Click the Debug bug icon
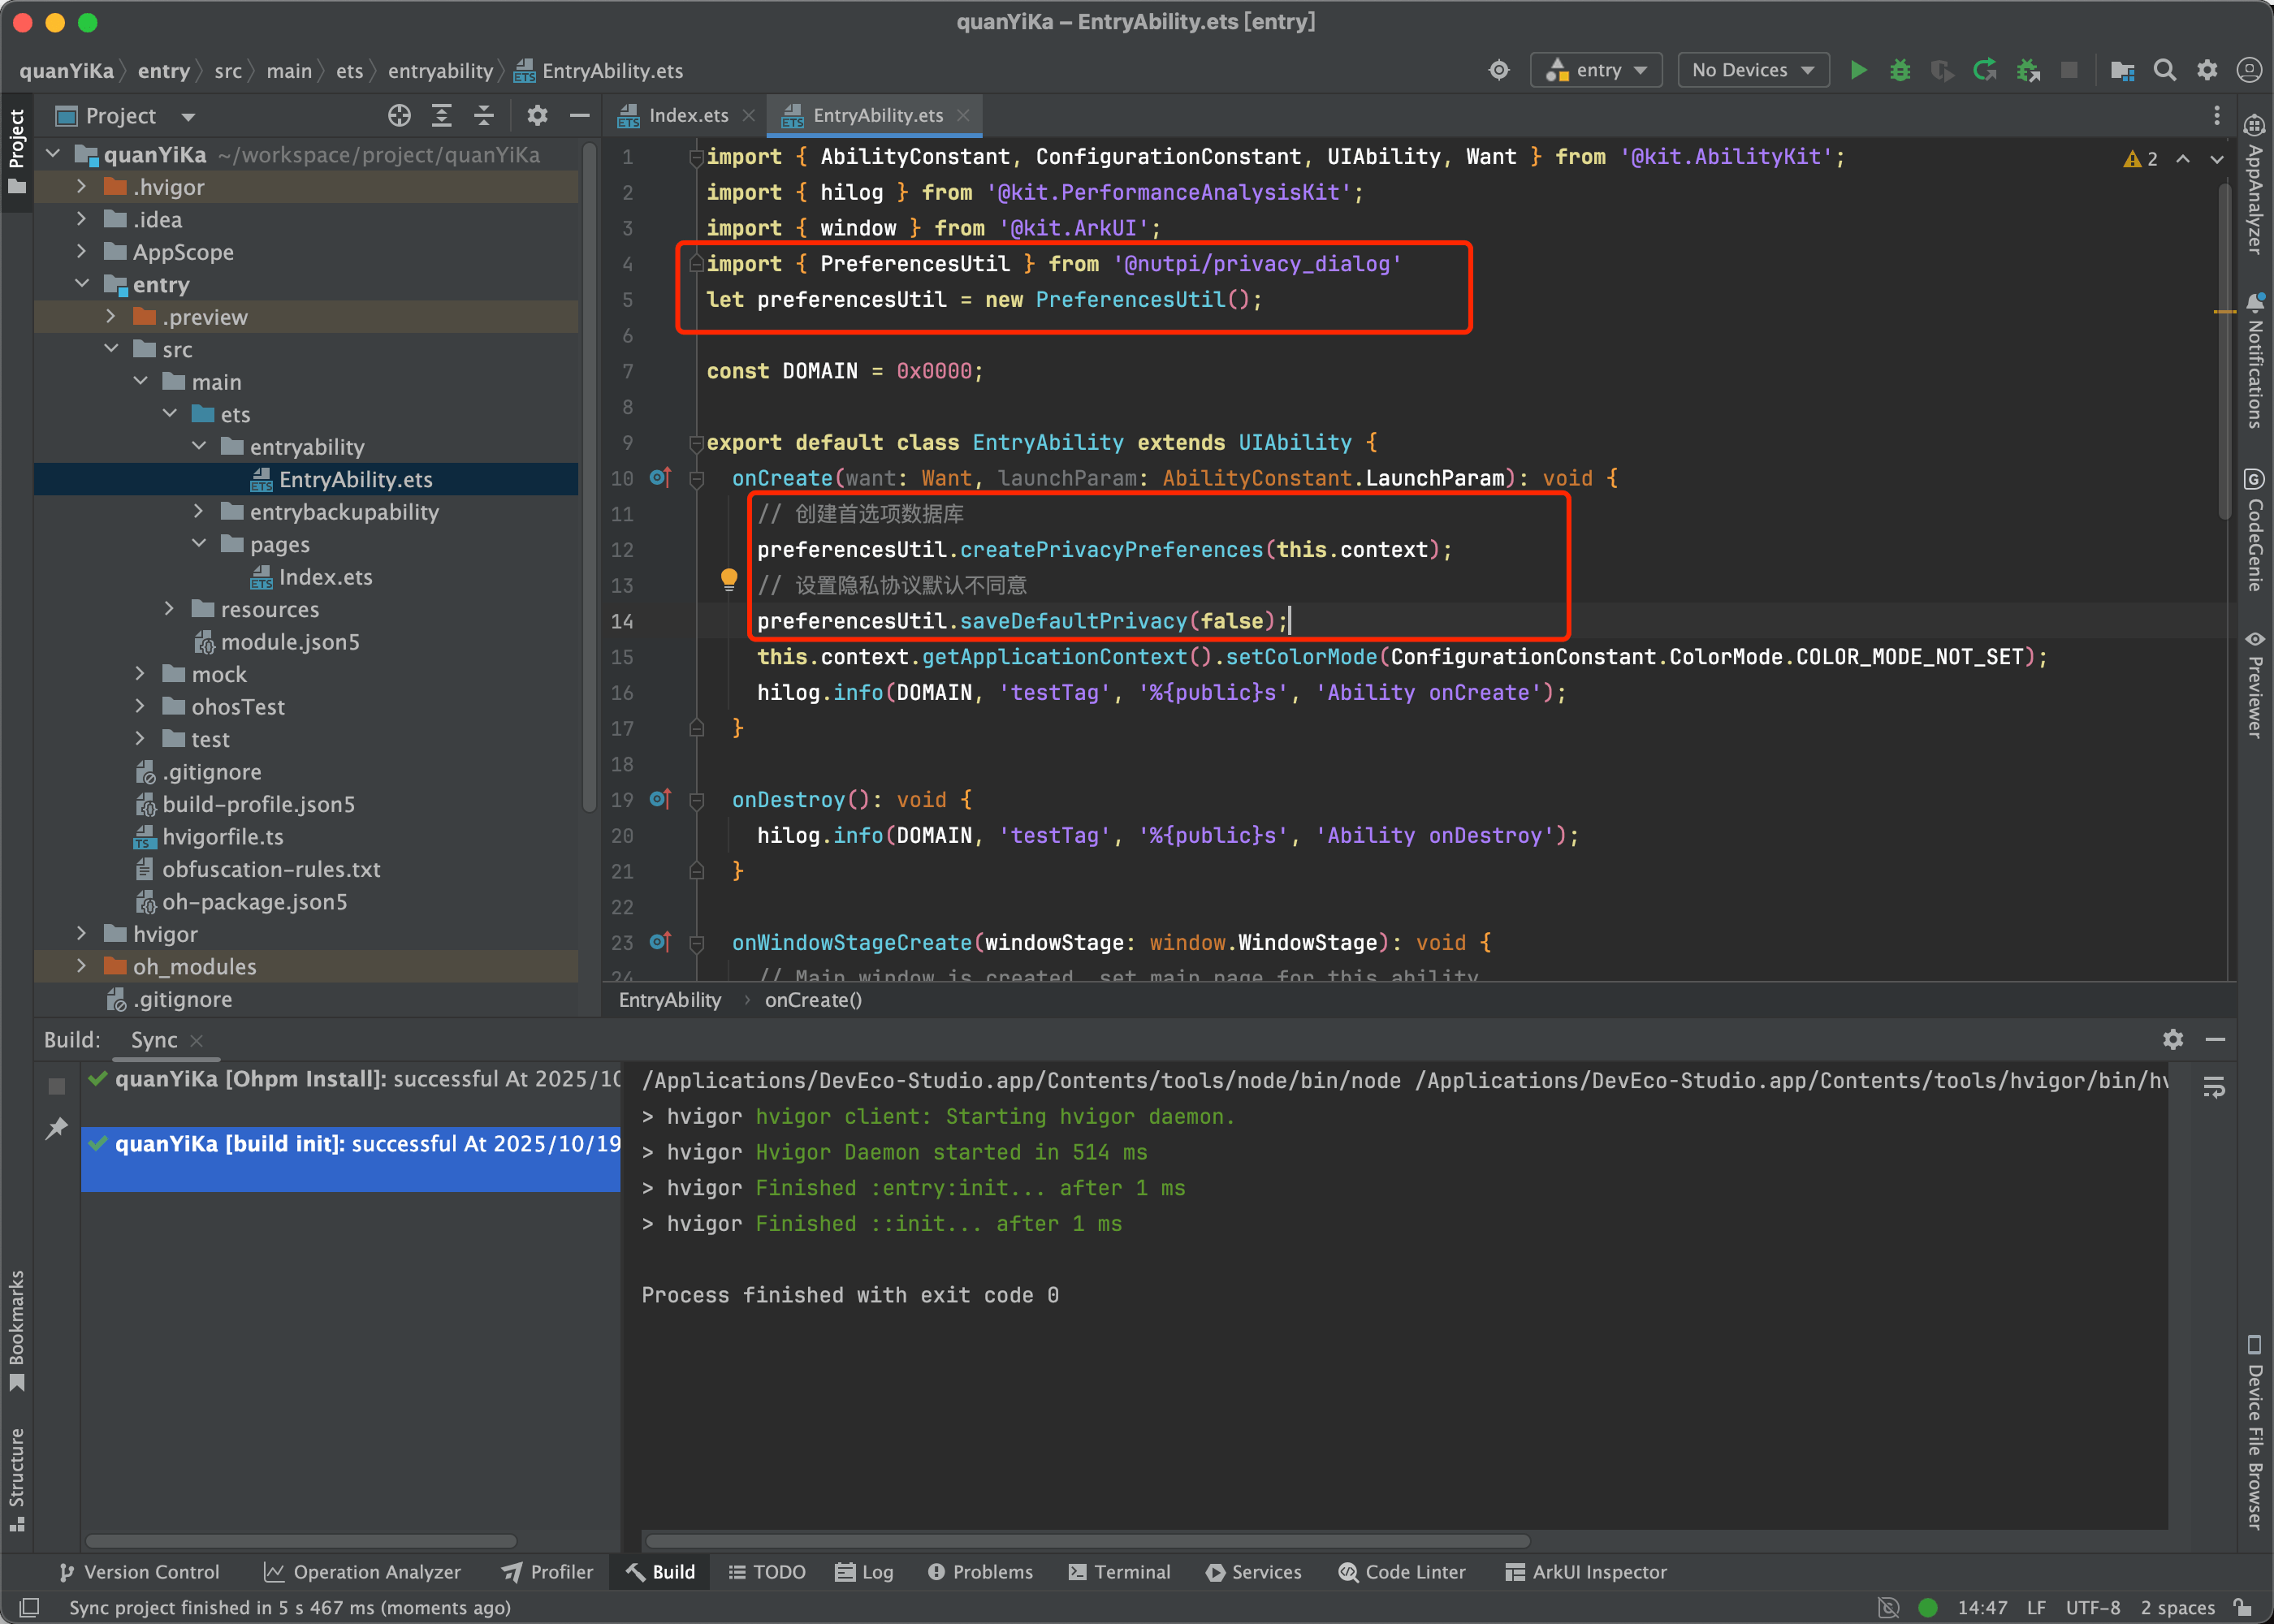The height and width of the screenshot is (1624, 2274). coord(1900,70)
